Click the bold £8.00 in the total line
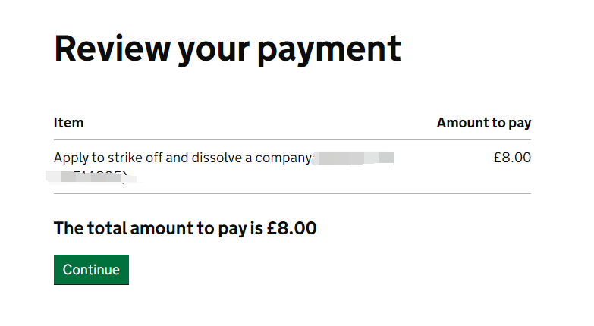Image resolution: width=594 pixels, height=326 pixels. 292,228
